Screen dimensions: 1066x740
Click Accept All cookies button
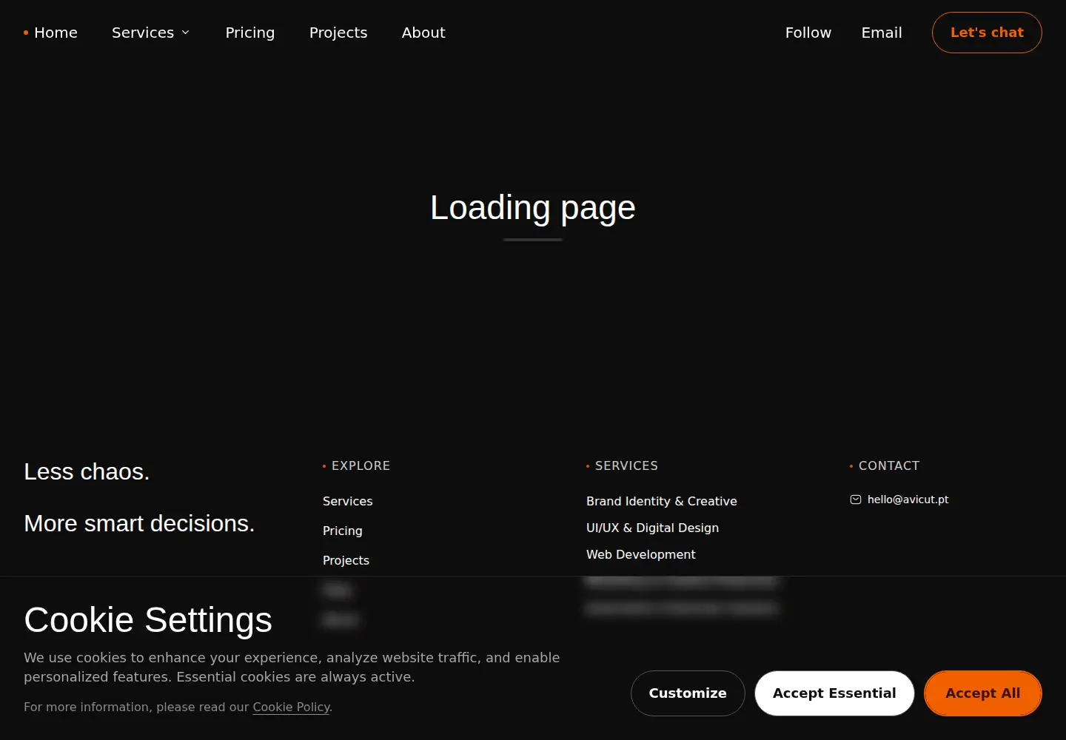pos(983,693)
